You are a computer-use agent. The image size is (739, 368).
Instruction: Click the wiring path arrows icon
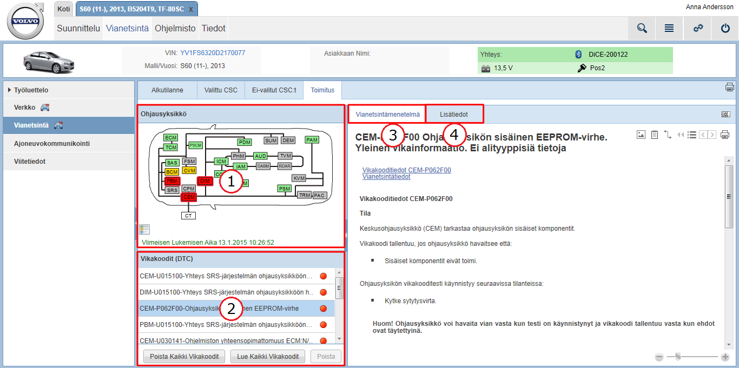[667, 135]
